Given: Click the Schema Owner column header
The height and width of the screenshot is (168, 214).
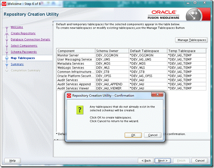Looking at the screenshot, I should tap(112, 51).
